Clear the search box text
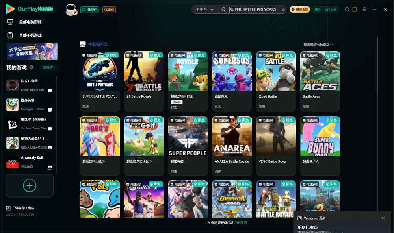 pyautogui.click(x=283, y=10)
